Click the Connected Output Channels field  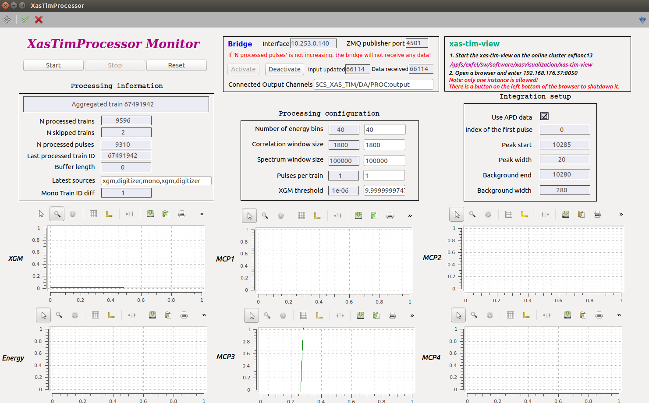(373, 85)
